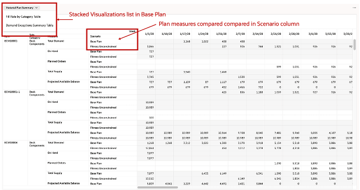Select the 3/6/28 week column header

pos(313,34)
